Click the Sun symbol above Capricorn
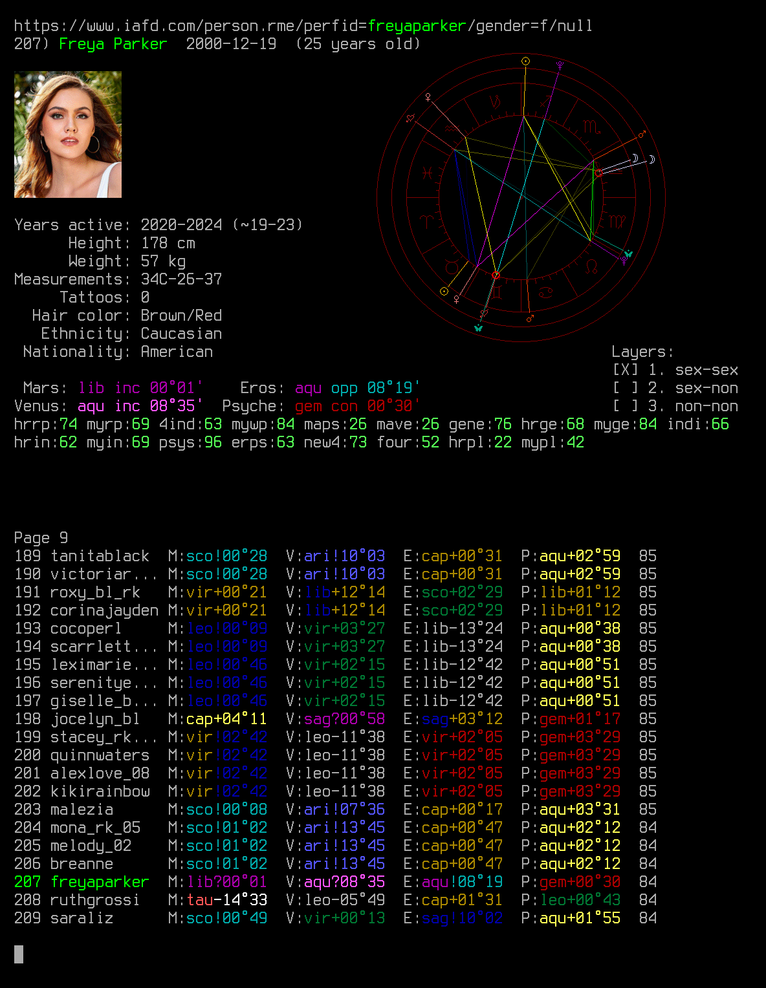 click(525, 61)
